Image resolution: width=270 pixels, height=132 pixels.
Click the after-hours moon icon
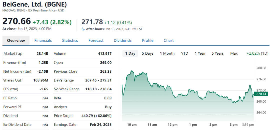[83, 29]
